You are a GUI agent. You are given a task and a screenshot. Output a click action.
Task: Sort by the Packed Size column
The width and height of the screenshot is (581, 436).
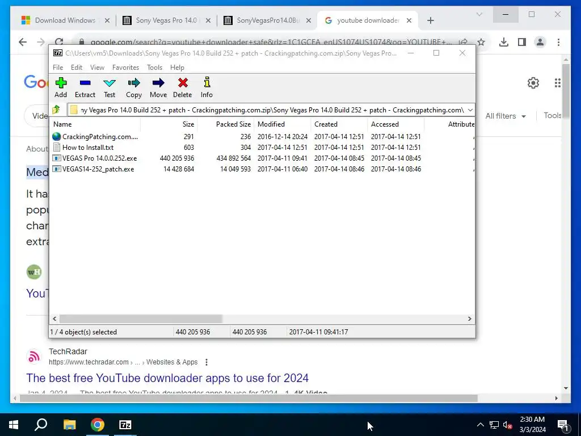pyautogui.click(x=225, y=124)
